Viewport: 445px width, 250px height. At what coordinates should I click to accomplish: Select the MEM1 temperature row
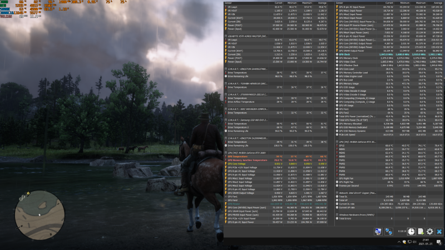click(x=389, y=149)
